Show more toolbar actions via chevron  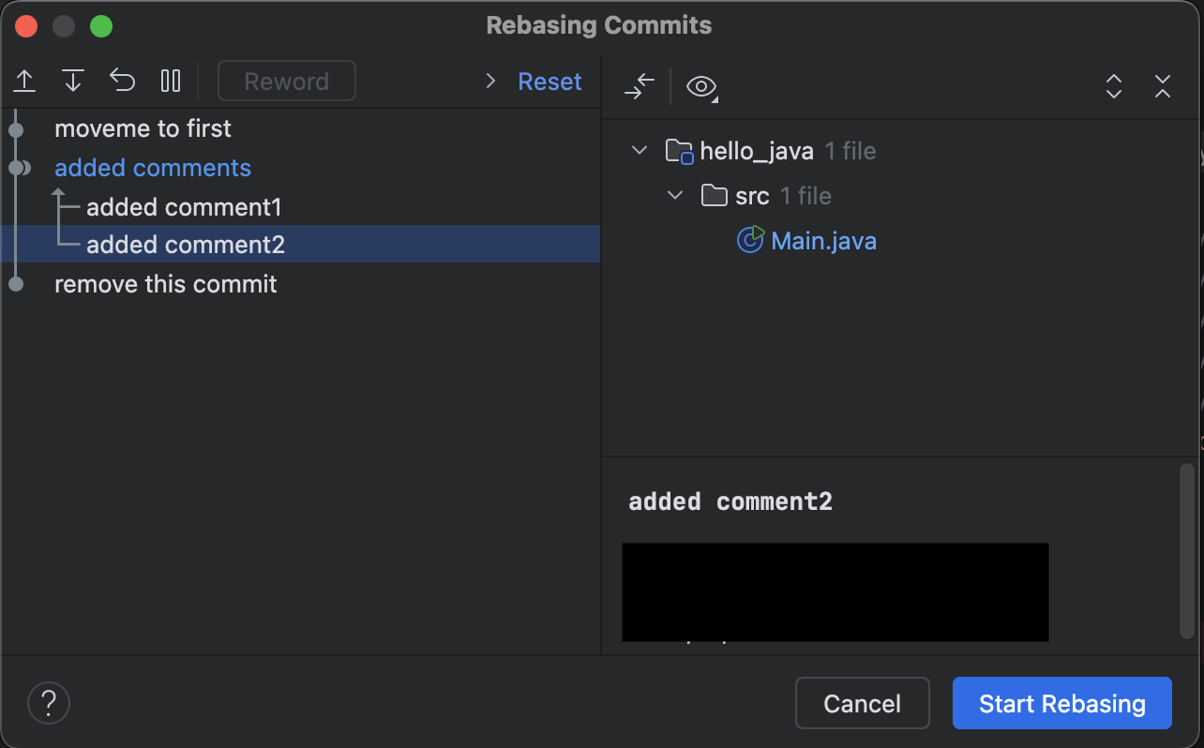coord(490,82)
